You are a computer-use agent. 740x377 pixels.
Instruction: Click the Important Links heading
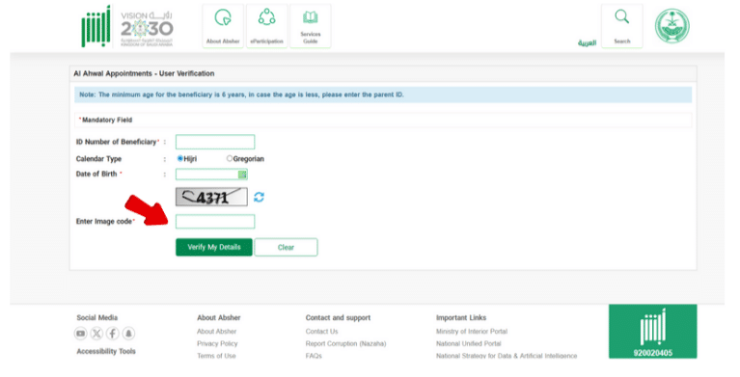coord(461,318)
